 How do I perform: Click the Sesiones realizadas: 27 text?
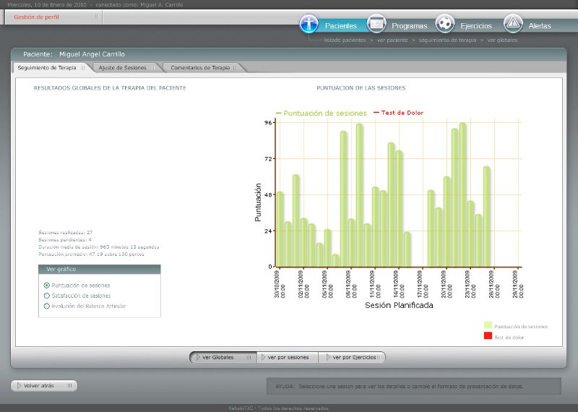(x=66, y=232)
